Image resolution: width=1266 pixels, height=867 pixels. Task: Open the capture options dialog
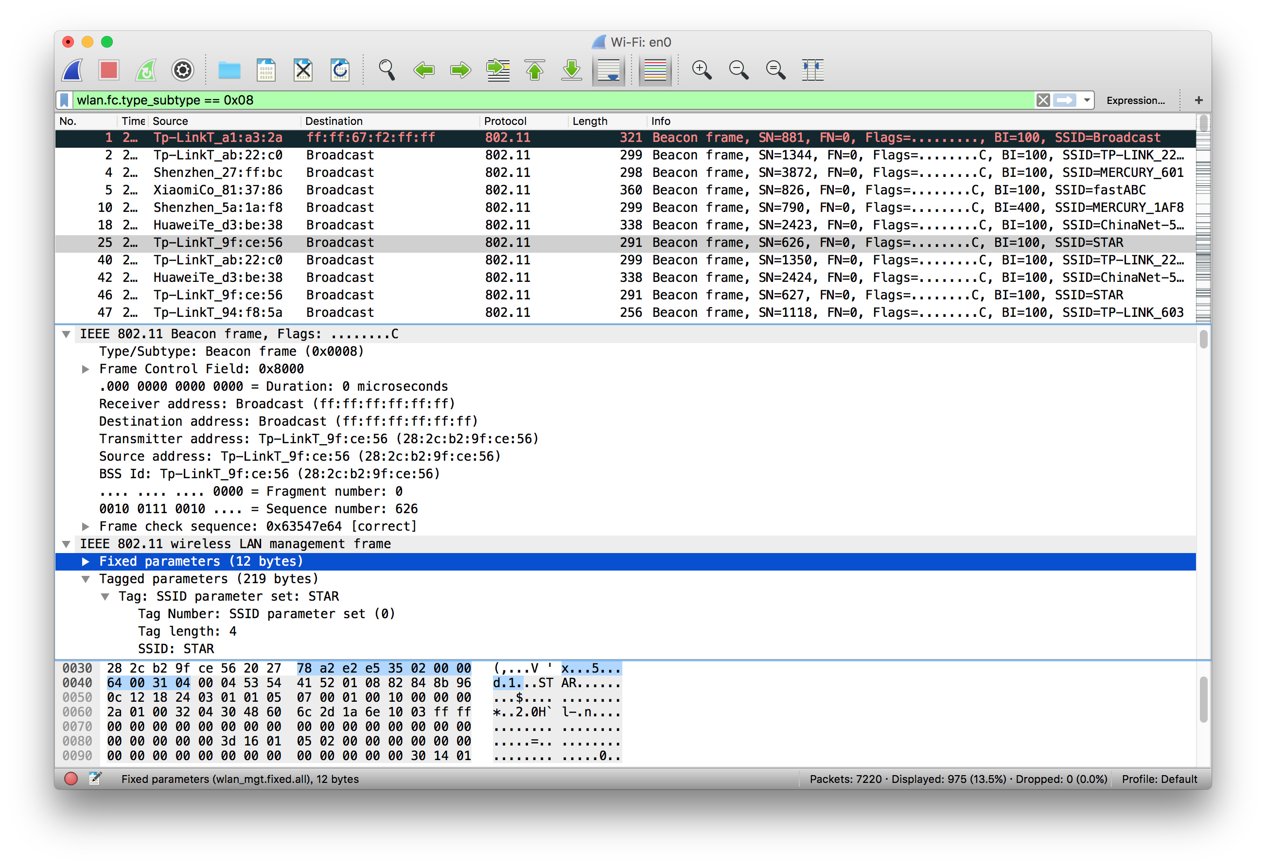click(x=182, y=69)
